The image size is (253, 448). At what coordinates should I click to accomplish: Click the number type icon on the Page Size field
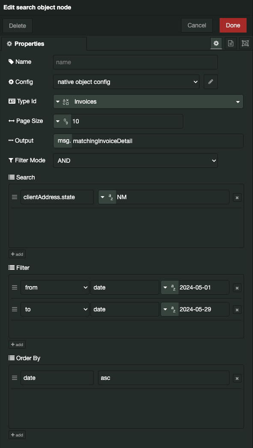pos(62,121)
